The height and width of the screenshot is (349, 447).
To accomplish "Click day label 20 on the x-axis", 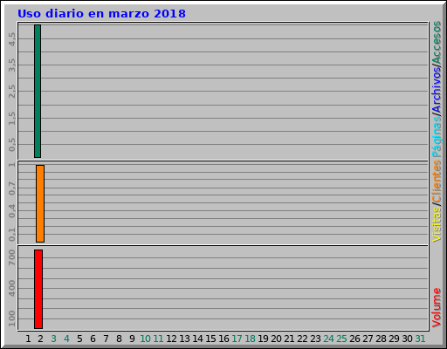I will pos(276,339).
